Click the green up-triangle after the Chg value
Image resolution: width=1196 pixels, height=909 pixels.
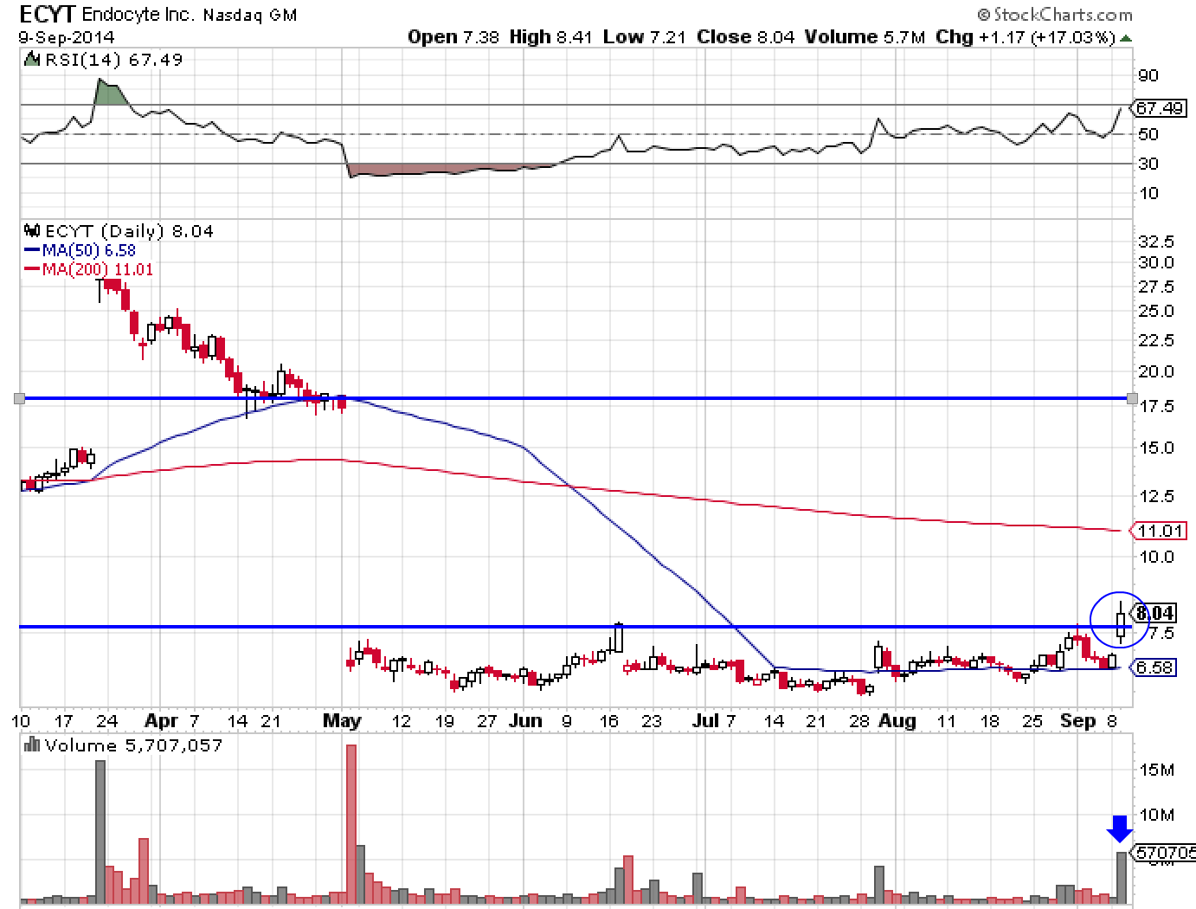tap(1125, 37)
